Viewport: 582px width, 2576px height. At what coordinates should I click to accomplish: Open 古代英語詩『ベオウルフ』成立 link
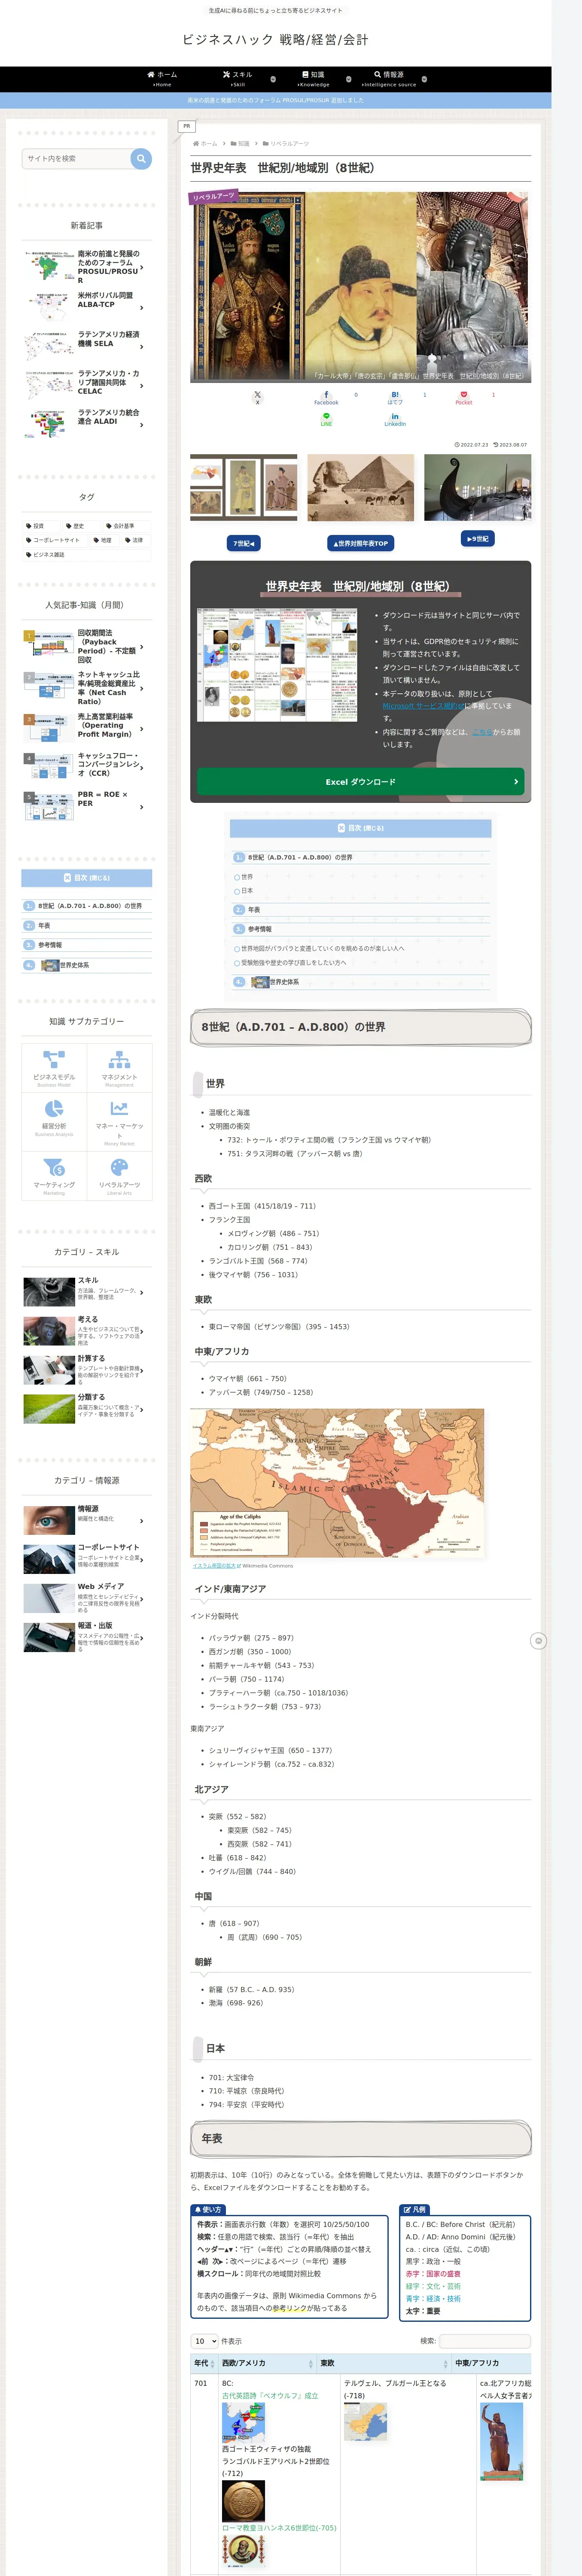270,2396
